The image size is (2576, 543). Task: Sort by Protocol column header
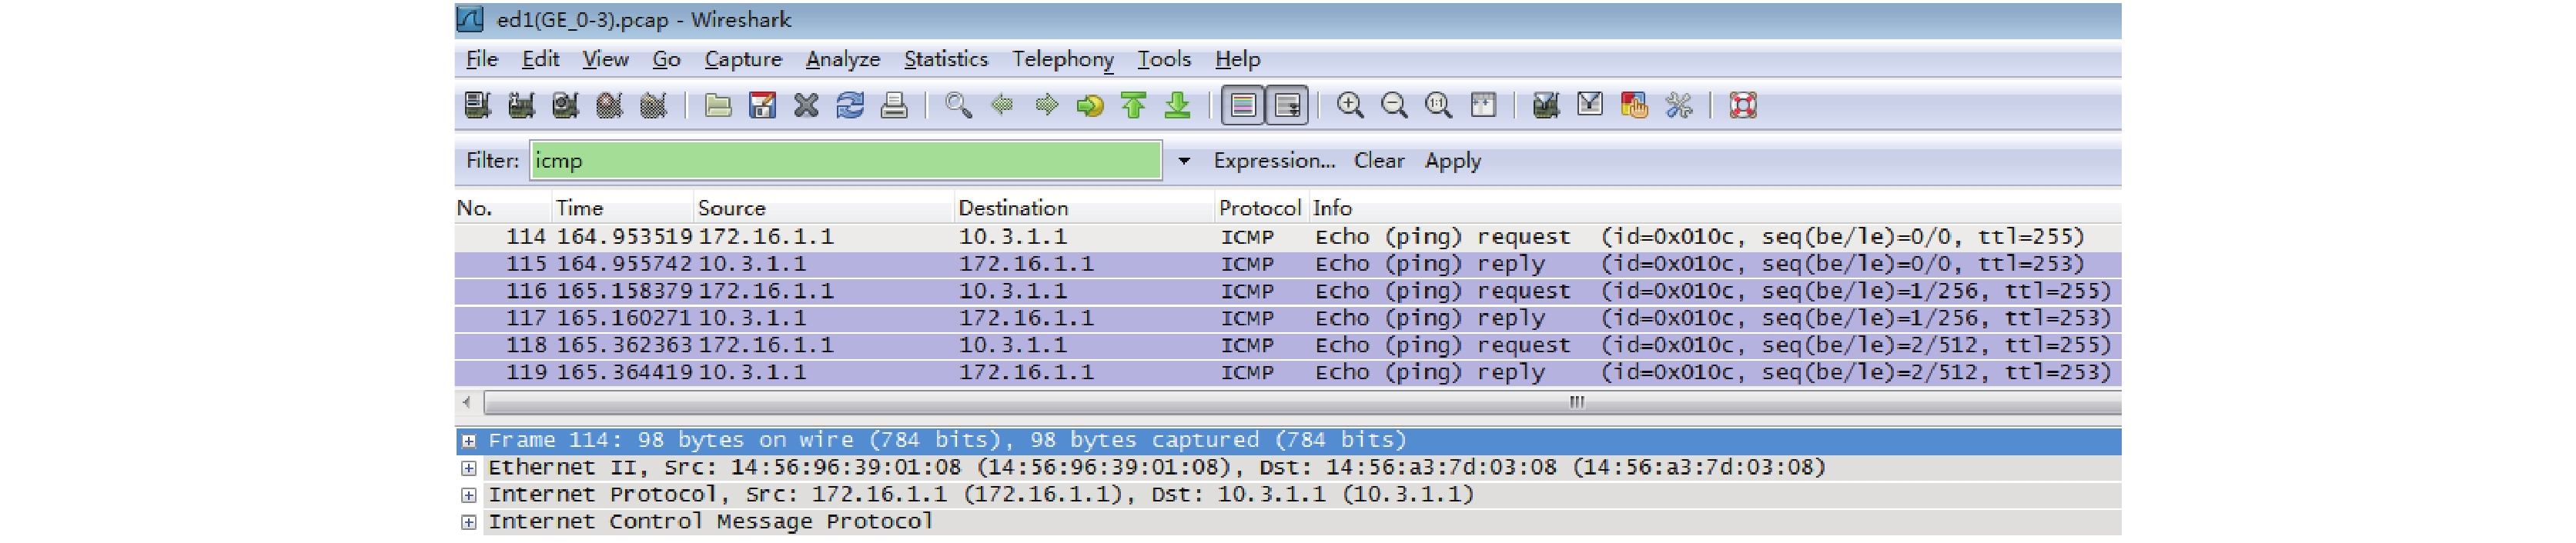(x=1260, y=208)
